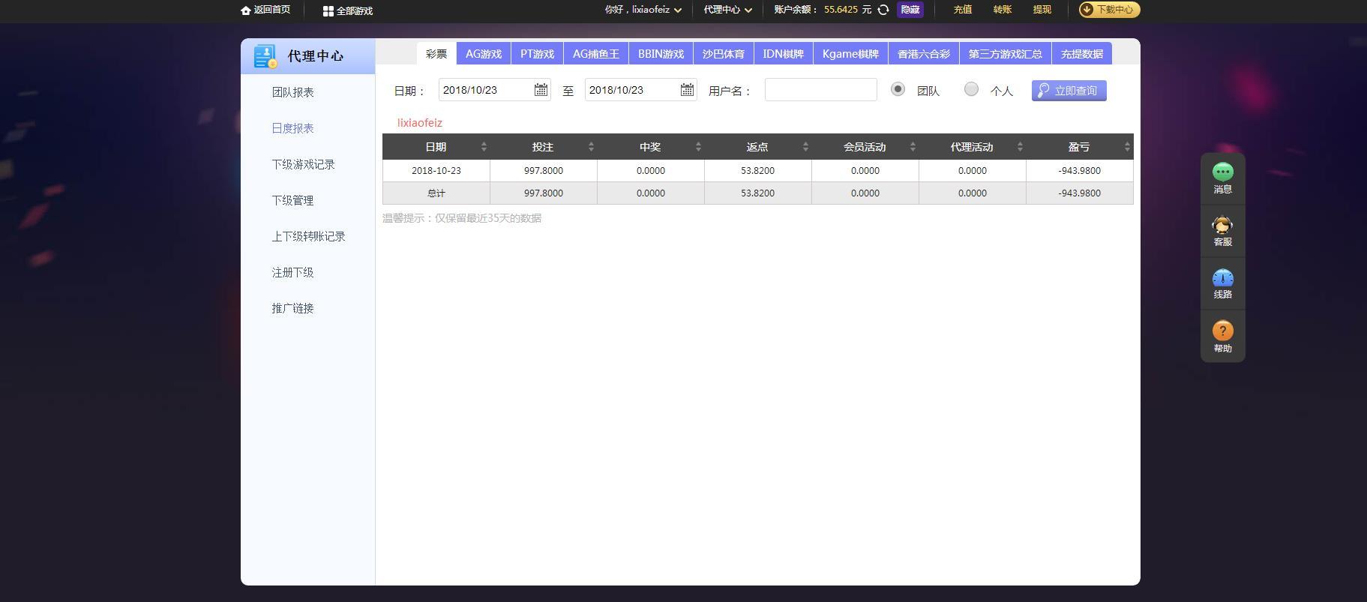Open the start date calendar icon

point(541,90)
